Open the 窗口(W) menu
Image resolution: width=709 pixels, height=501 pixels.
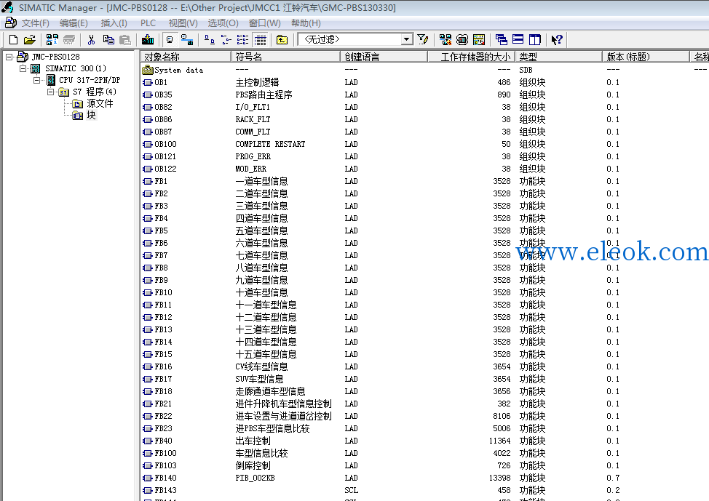point(264,23)
